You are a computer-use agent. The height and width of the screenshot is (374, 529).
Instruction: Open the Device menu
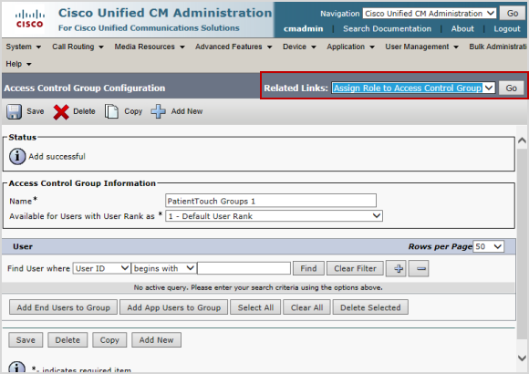tap(299, 47)
